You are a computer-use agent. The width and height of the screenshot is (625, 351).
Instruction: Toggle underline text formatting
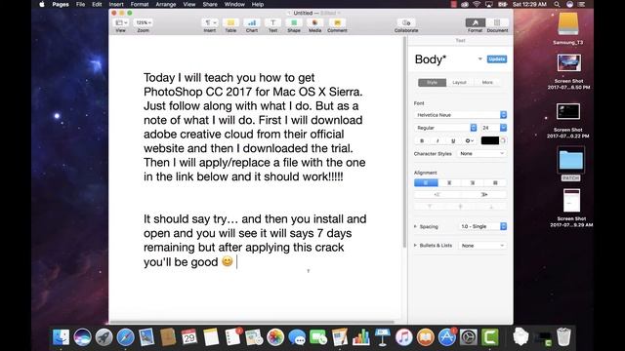tap(453, 140)
